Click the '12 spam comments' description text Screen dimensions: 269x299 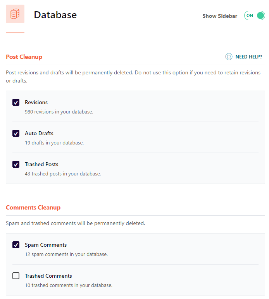tap(66, 254)
